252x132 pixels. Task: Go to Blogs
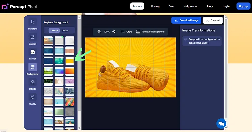[x=210, y=6]
